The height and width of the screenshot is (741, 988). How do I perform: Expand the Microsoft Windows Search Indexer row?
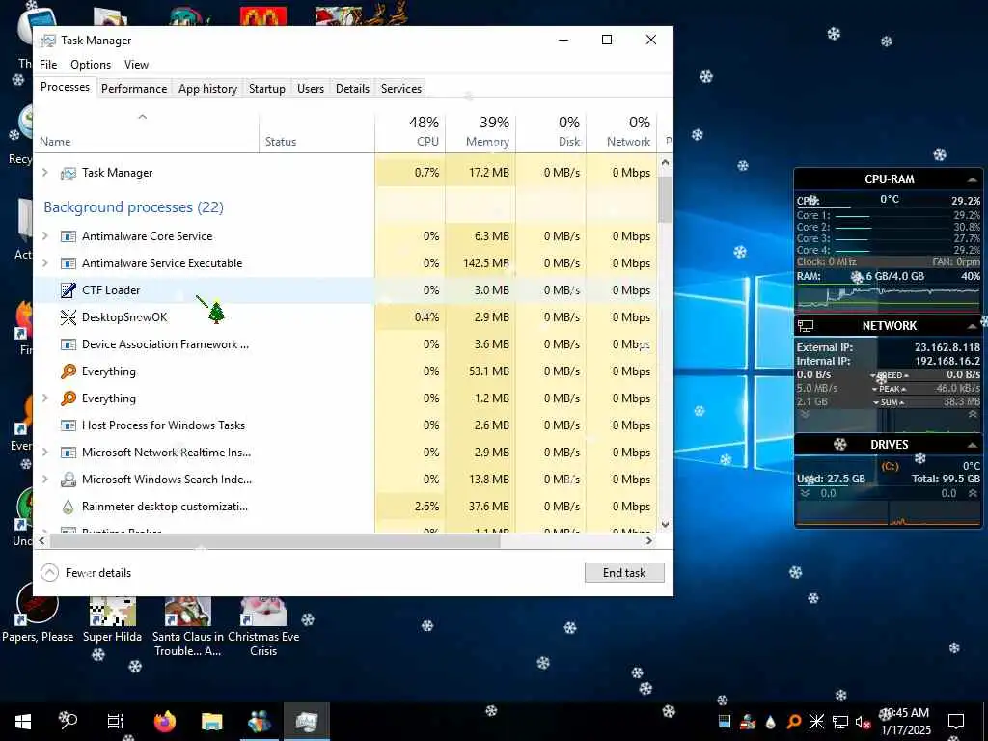pos(45,479)
